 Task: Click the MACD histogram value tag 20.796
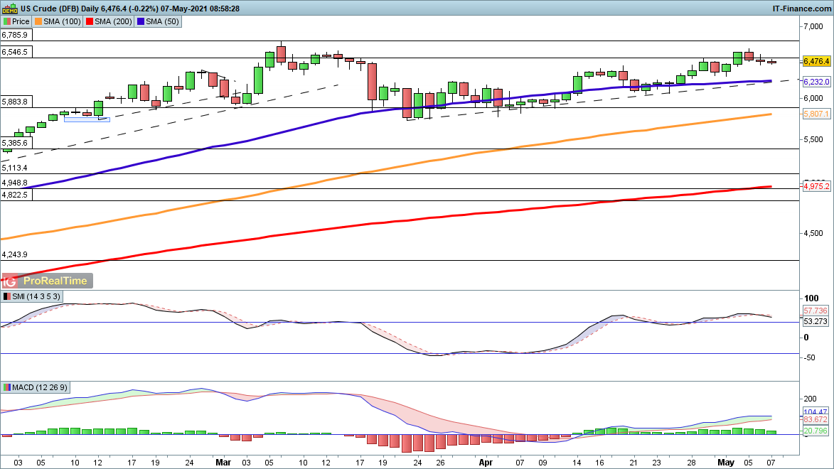coord(816,431)
